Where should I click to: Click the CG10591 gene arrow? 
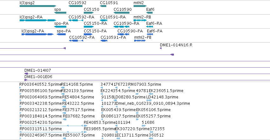(103, 6)
